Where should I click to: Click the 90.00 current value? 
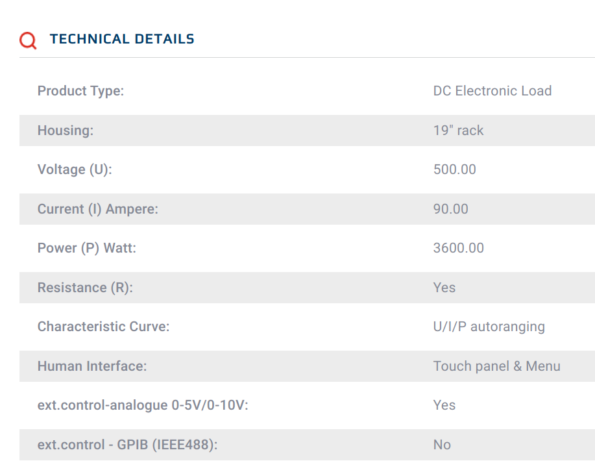tap(451, 209)
